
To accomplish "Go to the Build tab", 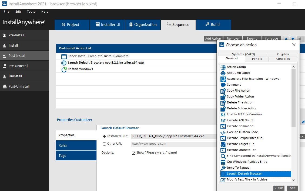I will [x=213, y=25].
